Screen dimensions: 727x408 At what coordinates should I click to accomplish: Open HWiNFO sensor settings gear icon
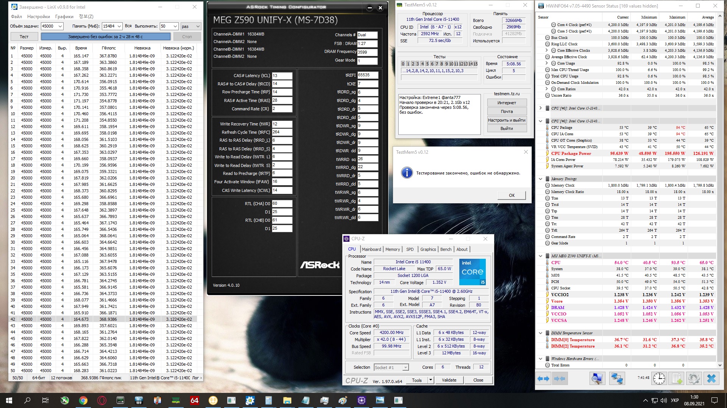pos(694,379)
